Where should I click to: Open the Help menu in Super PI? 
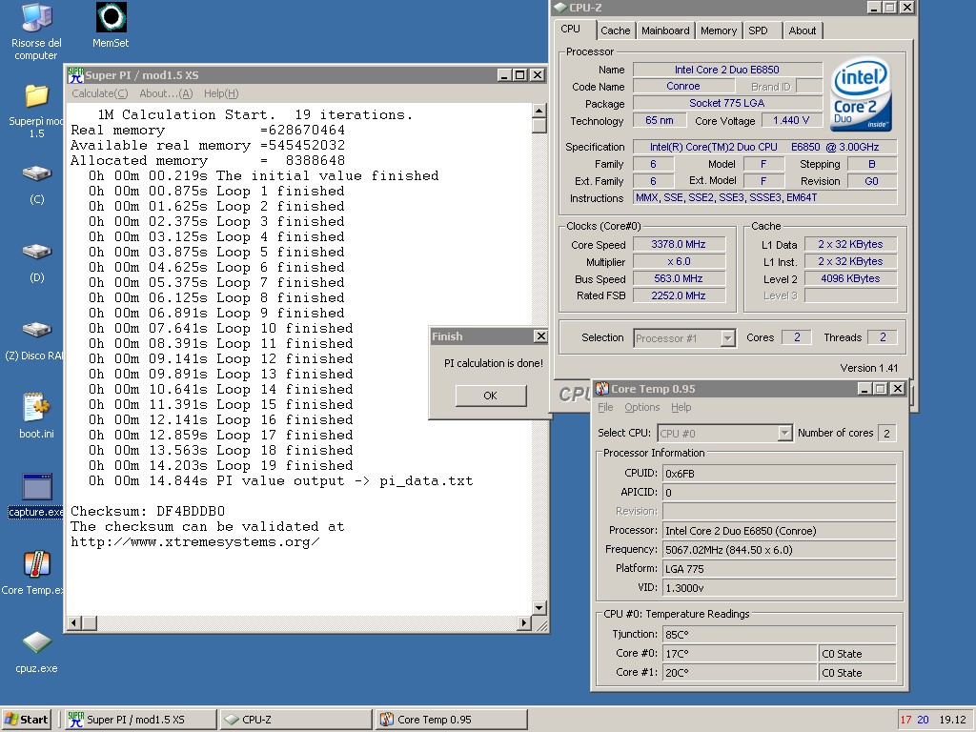coord(221,93)
